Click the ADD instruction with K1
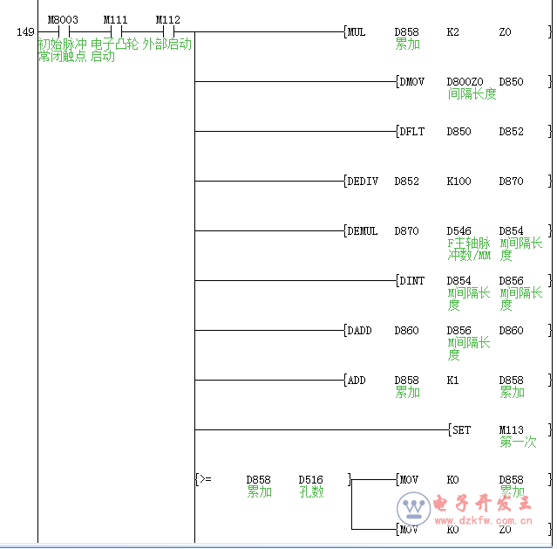The width and height of the screenshot is (557, 549). [357, 381]
